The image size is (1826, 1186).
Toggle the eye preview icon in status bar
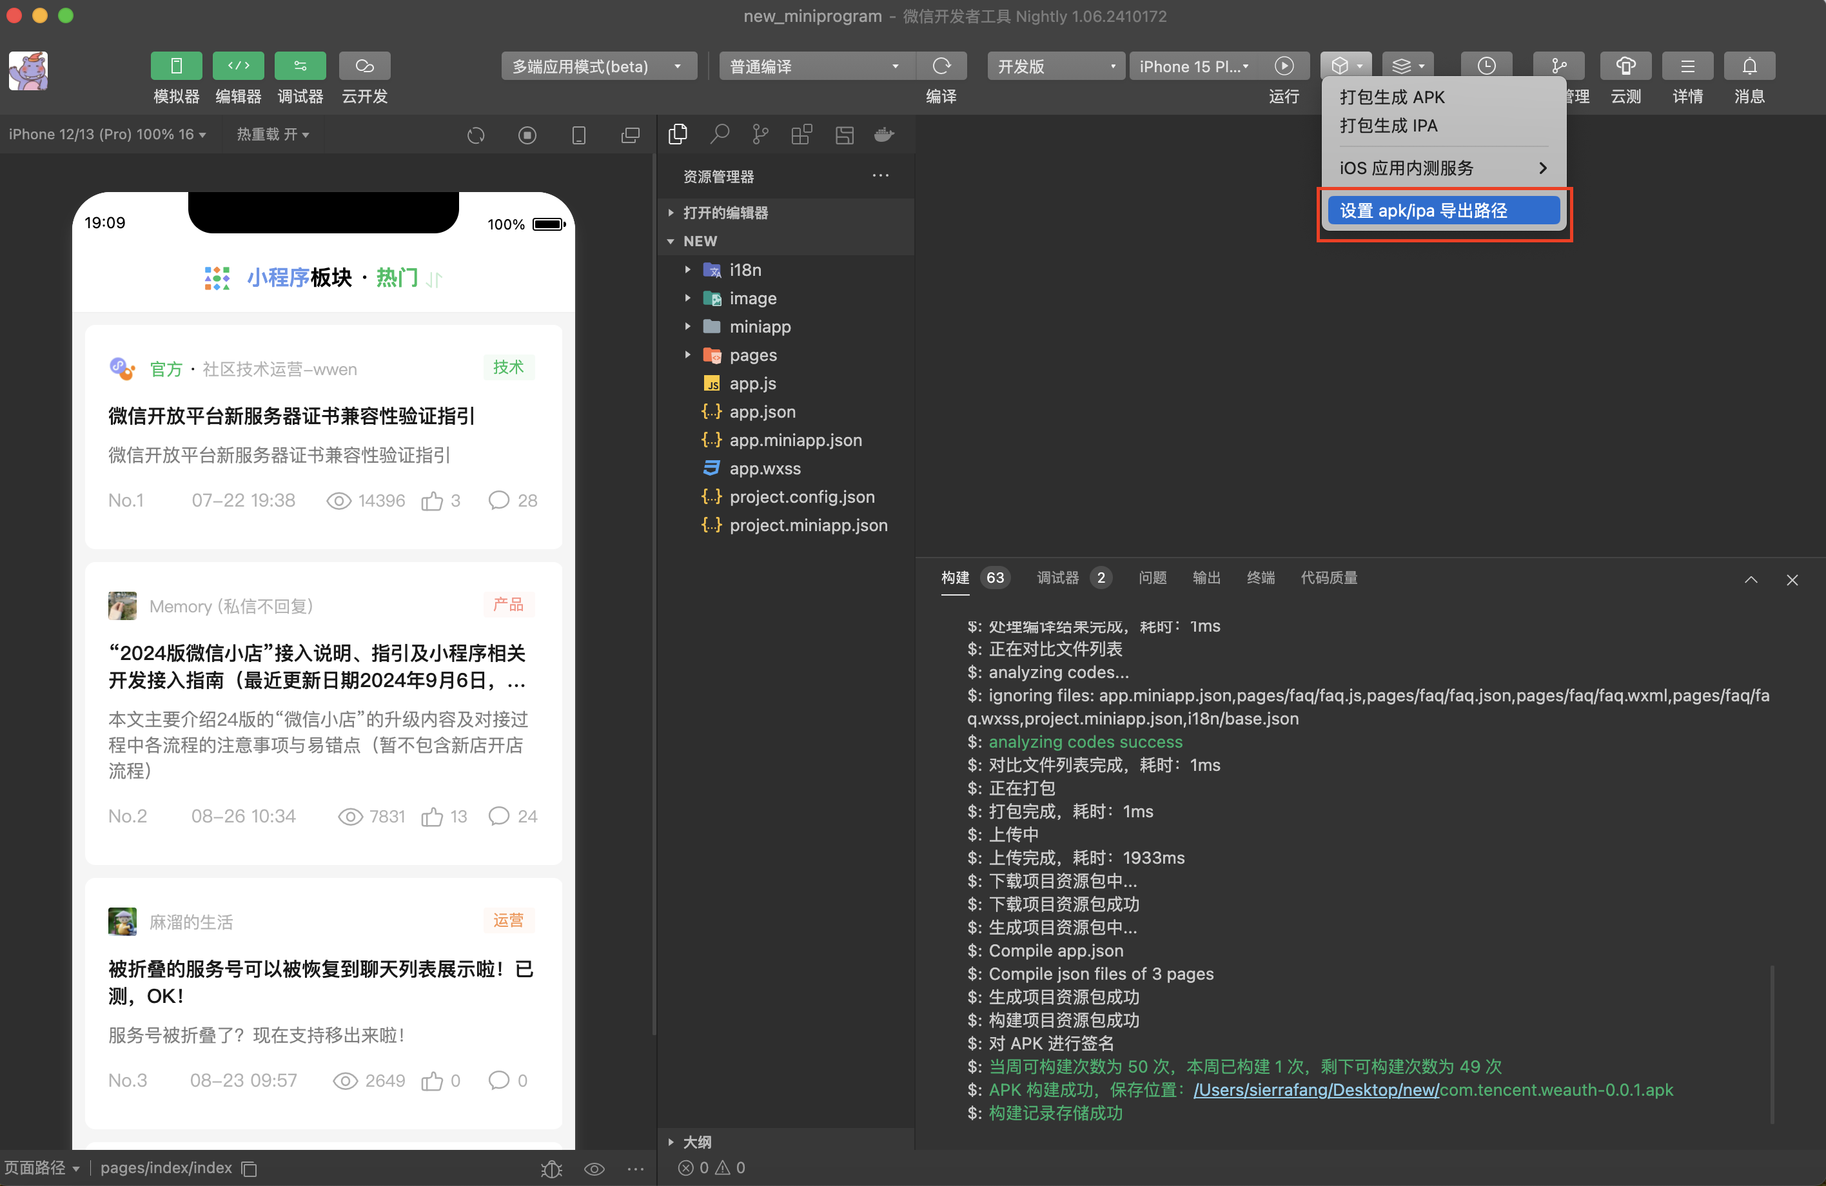tap(594, 1169)
